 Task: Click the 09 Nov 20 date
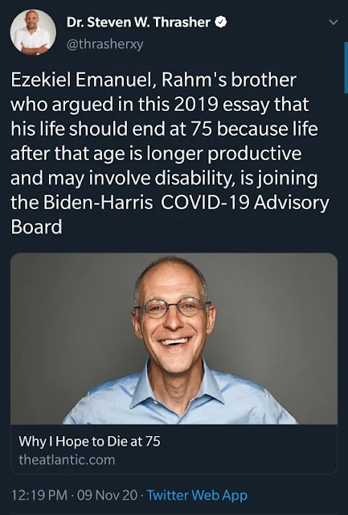107,495
